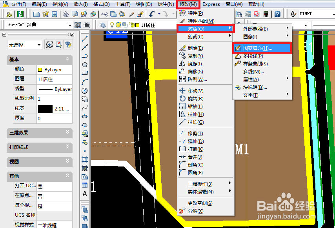Expand the 三维效果 section
This screenshot has width=335, height=228.
67,132
